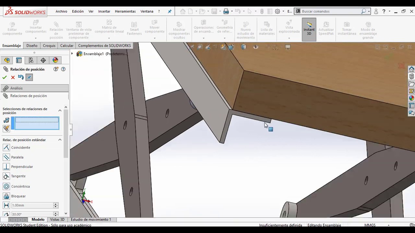
Task: Open the Appearances color ball in task pane
Action: point(411,98)
